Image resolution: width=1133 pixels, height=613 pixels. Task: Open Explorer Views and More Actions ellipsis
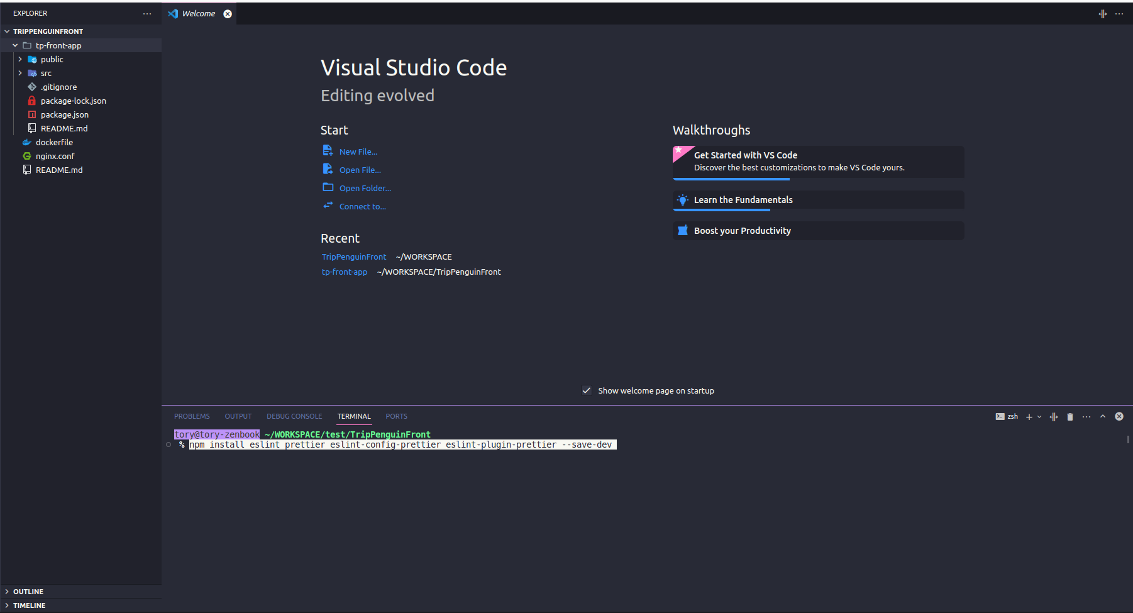click(147, 13)
